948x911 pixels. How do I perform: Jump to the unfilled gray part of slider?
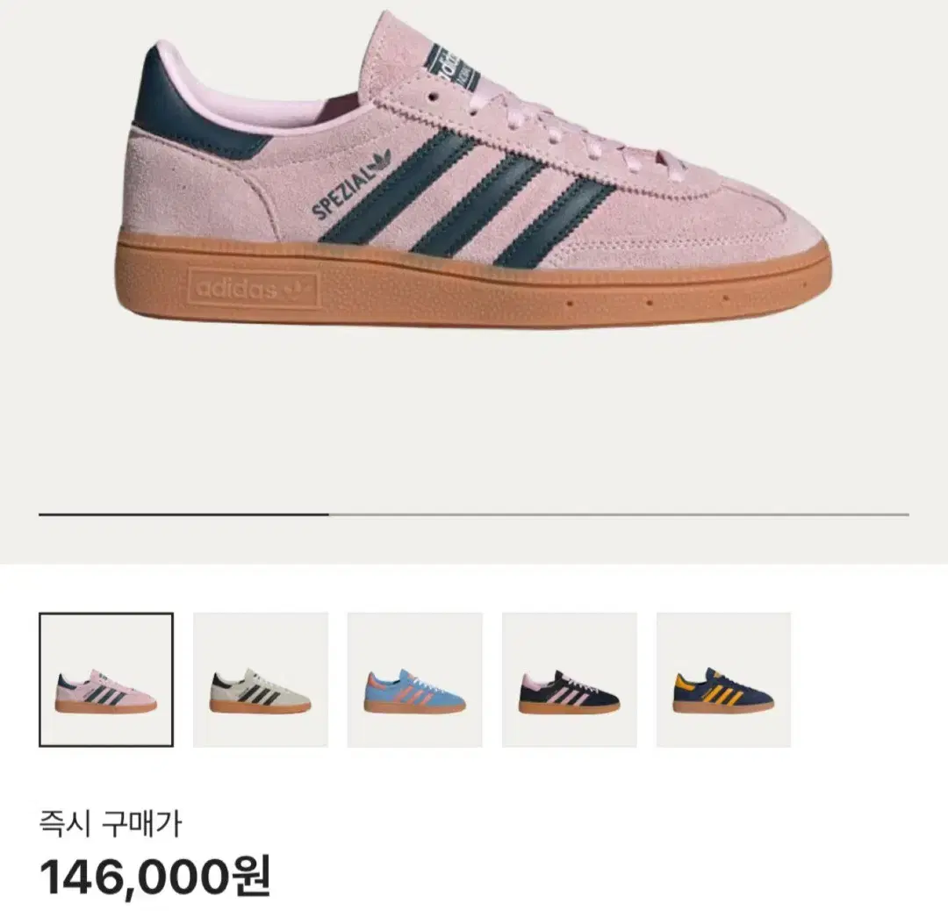[619, 514]
